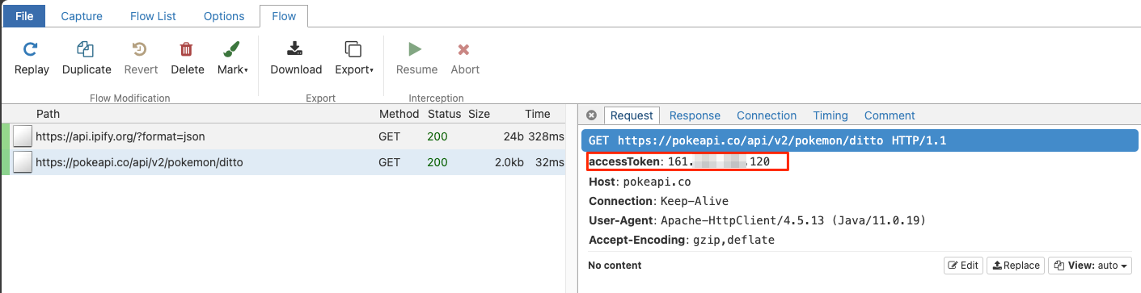Image resolution: width=1141 pixels, height=293 pixels.
Task: Click the Replace button
Action: [1016, 265]
